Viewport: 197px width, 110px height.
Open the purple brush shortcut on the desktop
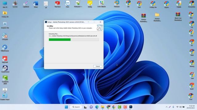[26, 4]
